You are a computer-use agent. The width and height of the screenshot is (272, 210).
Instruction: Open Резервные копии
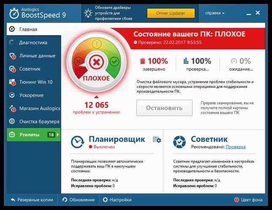[x=32, y=200]
